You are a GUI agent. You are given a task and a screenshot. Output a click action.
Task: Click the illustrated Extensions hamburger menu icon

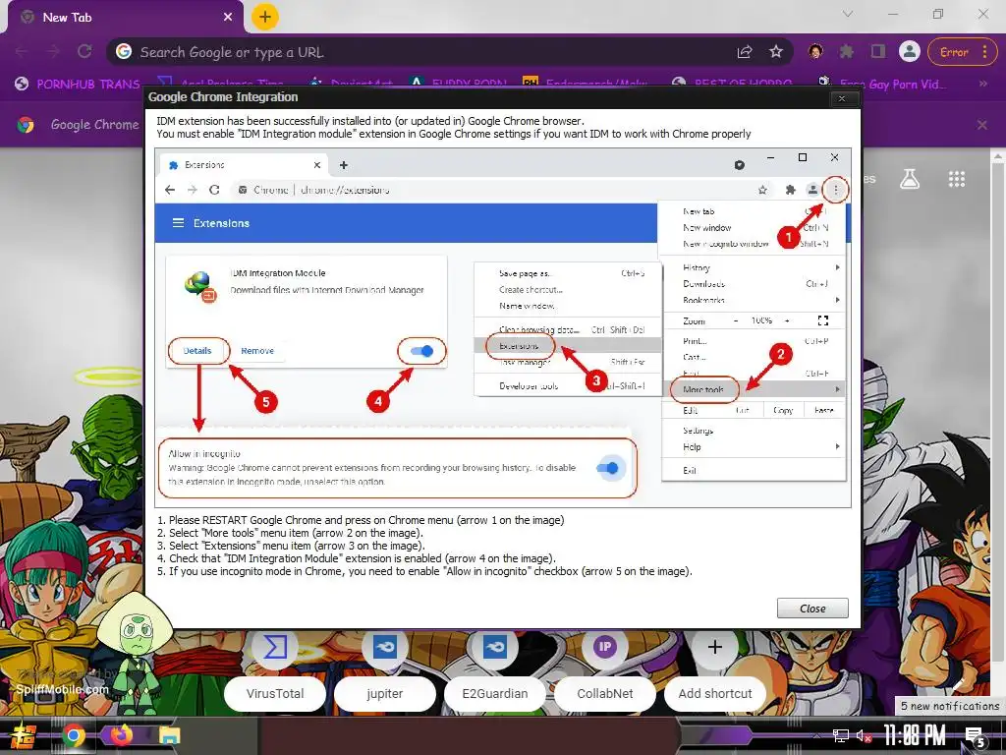click(179, 223)
